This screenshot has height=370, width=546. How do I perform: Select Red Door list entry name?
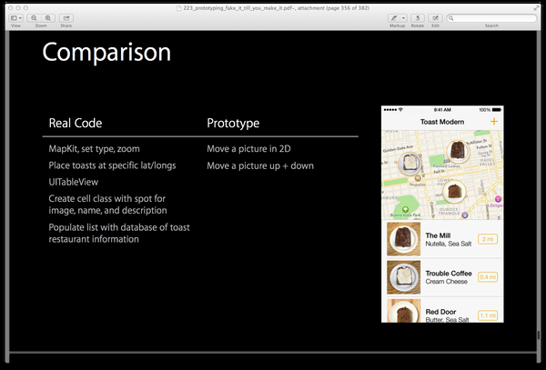click(x=440, y=312)
